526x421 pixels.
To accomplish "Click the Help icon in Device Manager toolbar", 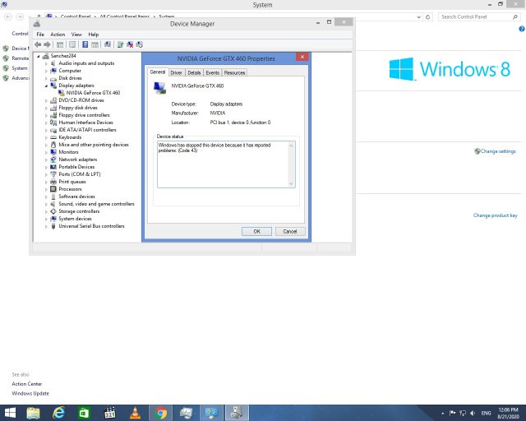I will 85,44.
